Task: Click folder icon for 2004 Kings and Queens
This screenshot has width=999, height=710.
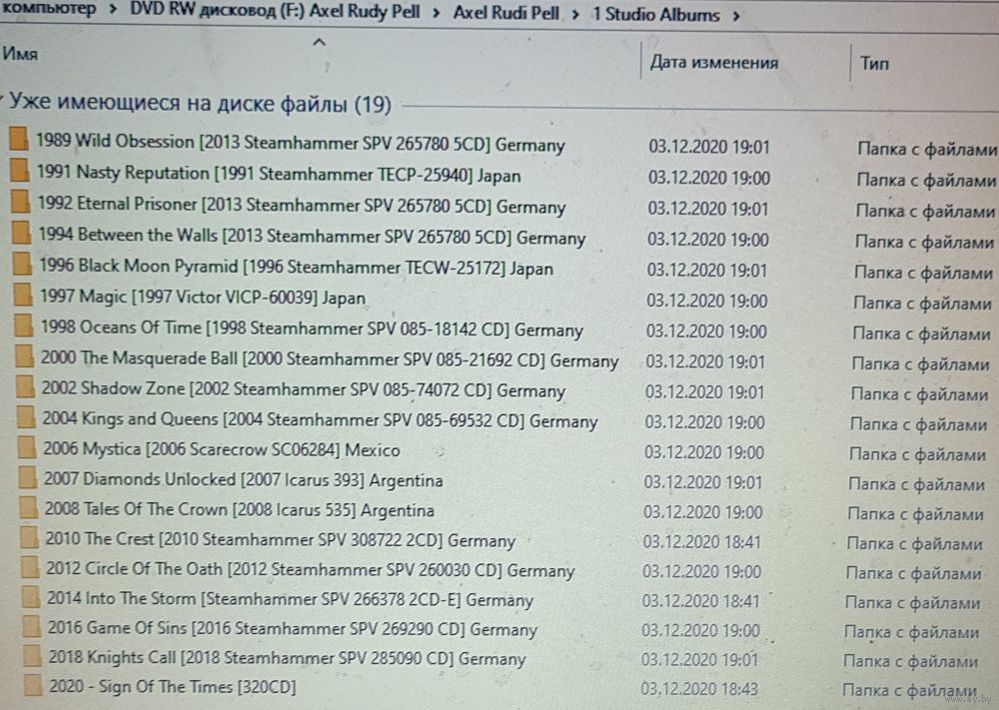Action: tap(26, 416)
